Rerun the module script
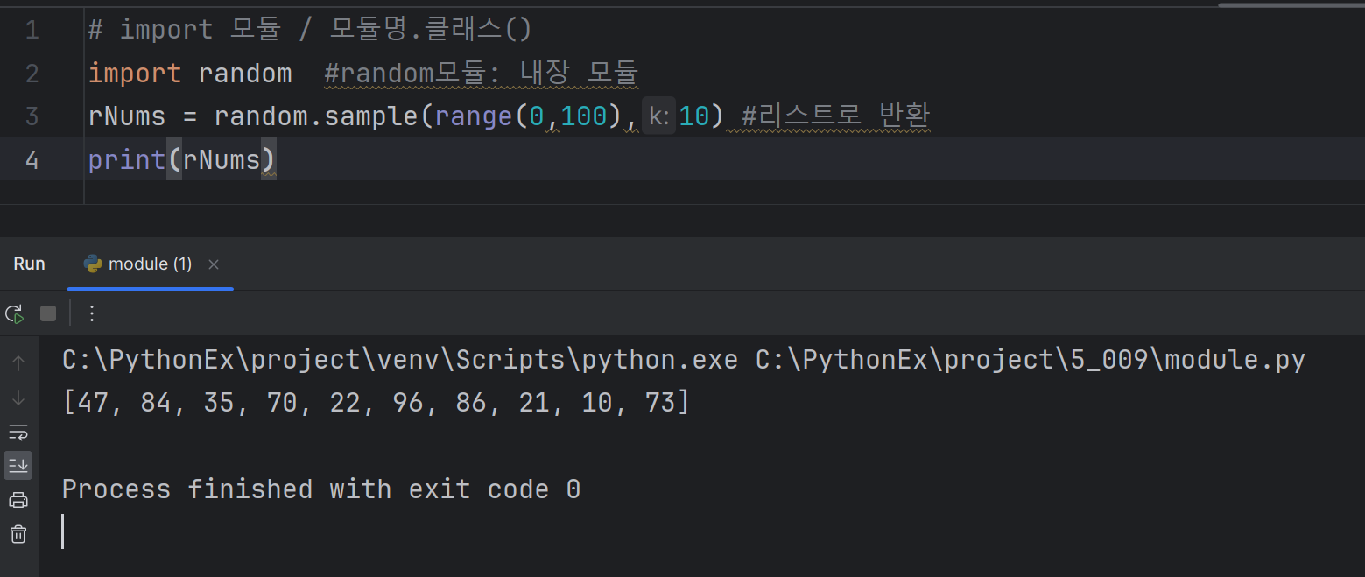1365x577 pixels. click(x=14, y=313)
